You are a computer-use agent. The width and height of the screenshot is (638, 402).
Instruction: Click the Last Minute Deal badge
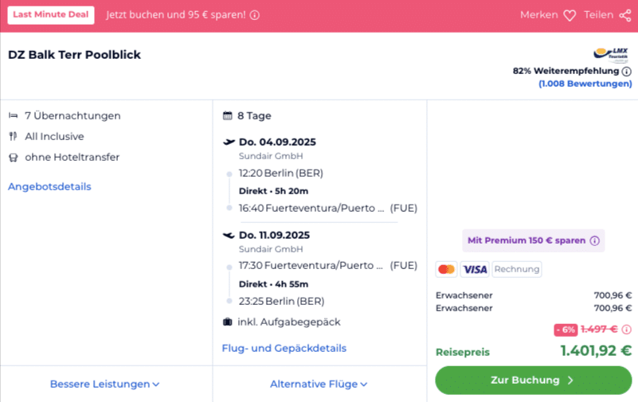pos(51,15)
